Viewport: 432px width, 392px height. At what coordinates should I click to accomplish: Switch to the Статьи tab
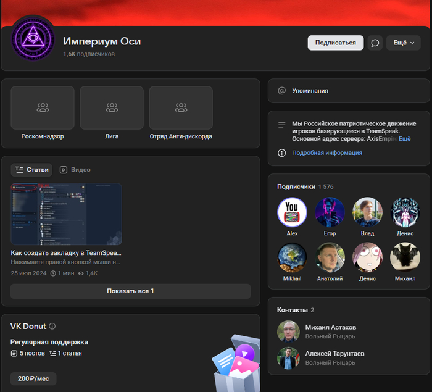tap(31, 170)
